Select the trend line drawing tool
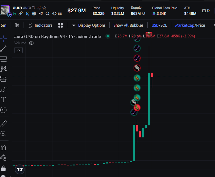The width and height of the screenshot is (215, 177). point(3,49)
